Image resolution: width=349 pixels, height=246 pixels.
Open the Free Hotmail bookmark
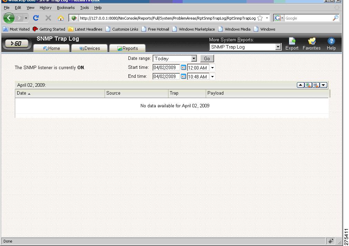(x=155, y=29)
